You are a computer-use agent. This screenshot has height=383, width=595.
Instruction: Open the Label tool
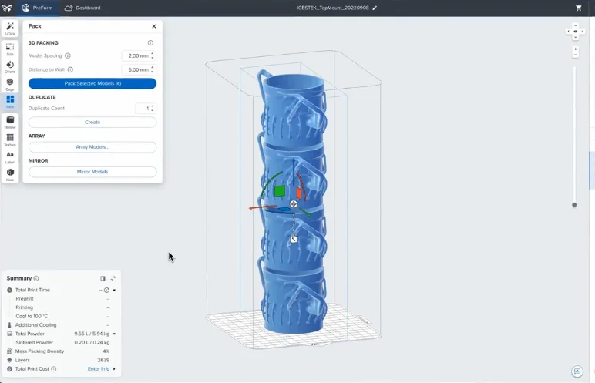point(10,157)
